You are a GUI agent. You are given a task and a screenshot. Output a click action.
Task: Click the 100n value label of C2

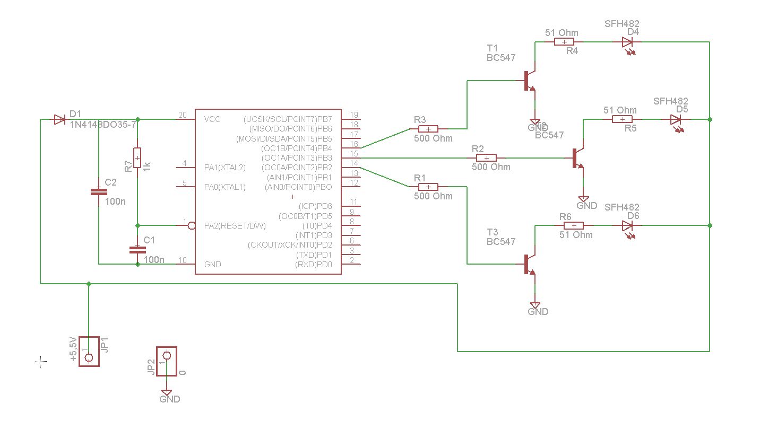click(116, 202)
